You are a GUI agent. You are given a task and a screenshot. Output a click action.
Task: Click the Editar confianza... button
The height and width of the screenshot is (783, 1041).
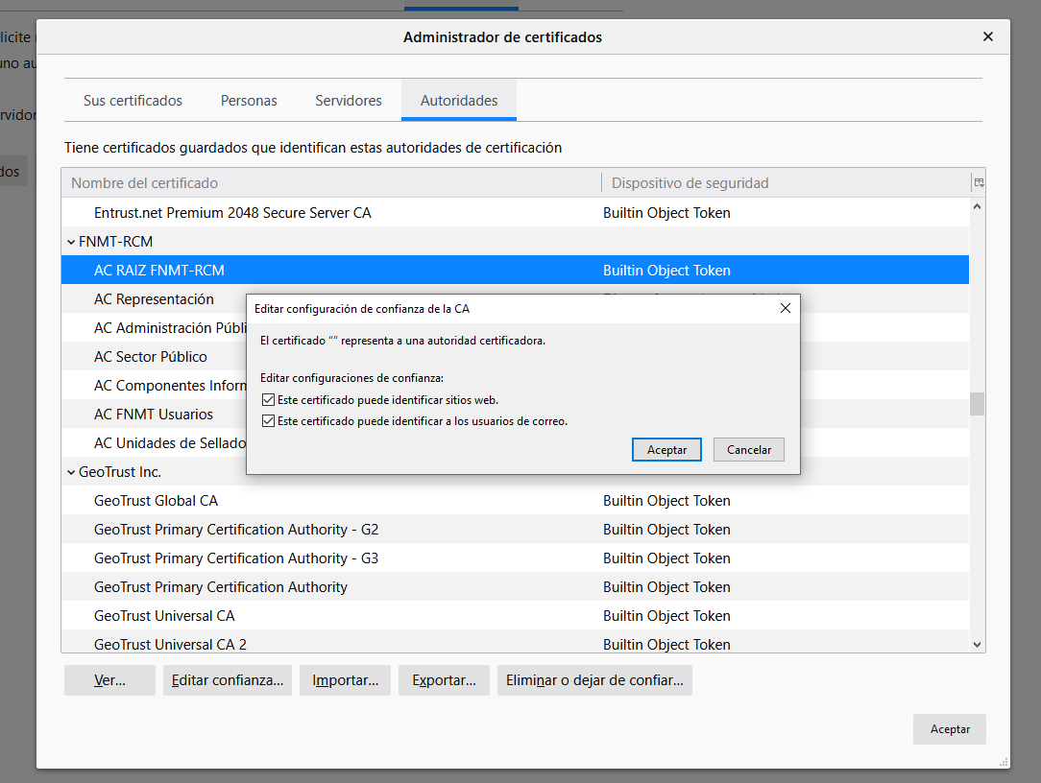tap(228, 680)
